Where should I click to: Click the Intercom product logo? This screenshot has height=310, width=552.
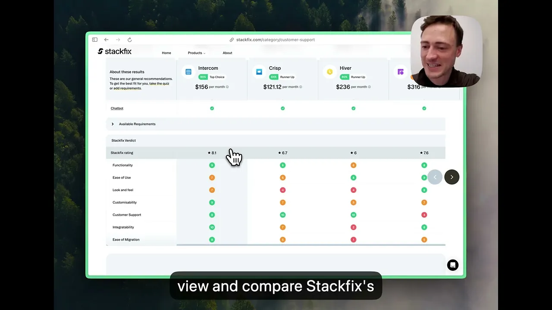click(188, 72)
